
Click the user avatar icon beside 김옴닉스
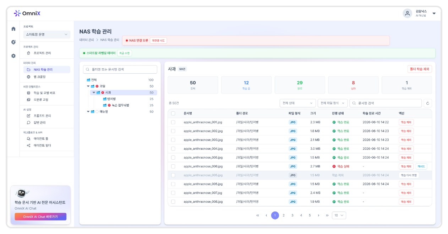pos(407,13)
